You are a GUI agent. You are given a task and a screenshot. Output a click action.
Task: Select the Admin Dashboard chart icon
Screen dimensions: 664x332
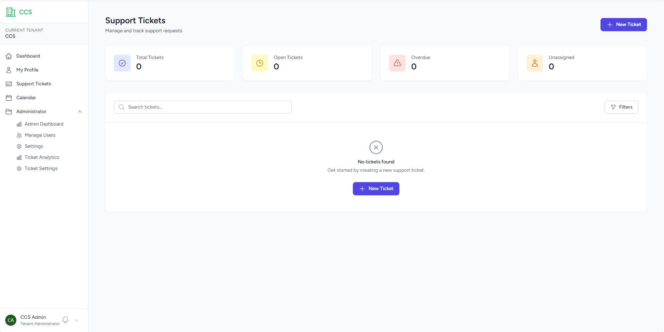(19, 124)
